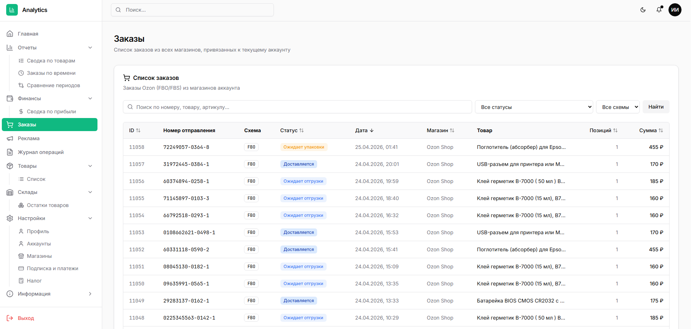691x329 pixels.
Task: Open the Все статусы dropdown
Action: 534,107
